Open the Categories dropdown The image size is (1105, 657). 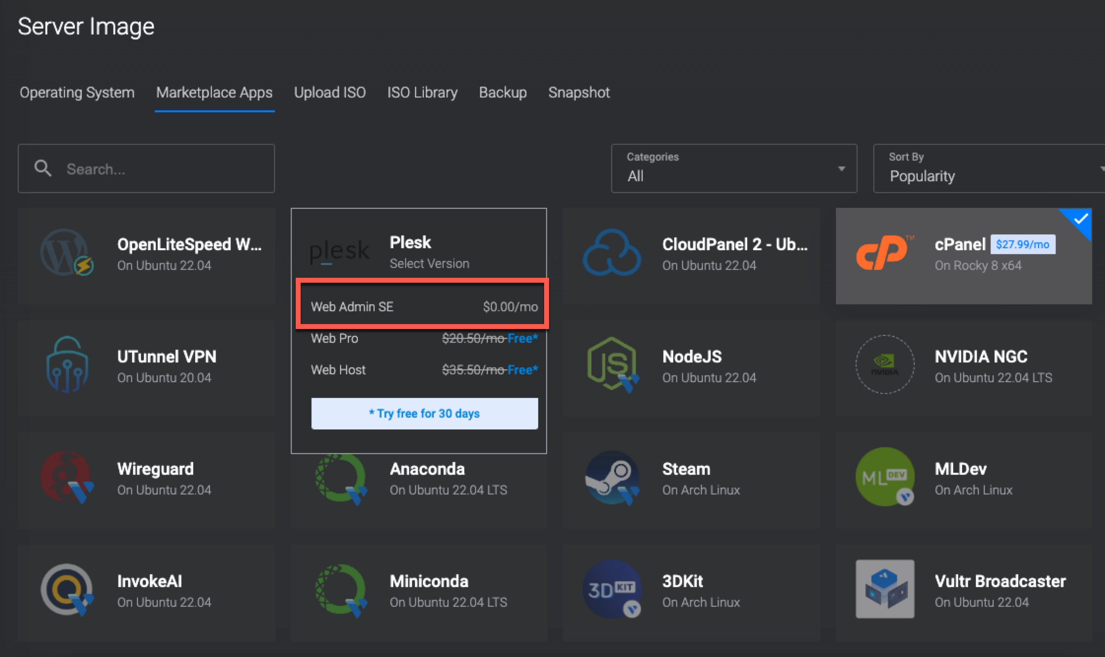click(x=733, y=168)
